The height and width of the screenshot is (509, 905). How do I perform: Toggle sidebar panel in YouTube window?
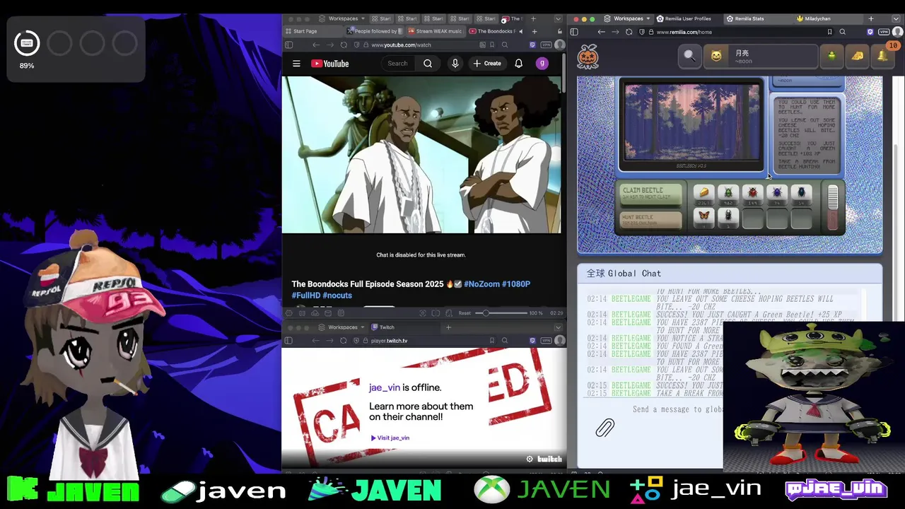coord(288,45)
